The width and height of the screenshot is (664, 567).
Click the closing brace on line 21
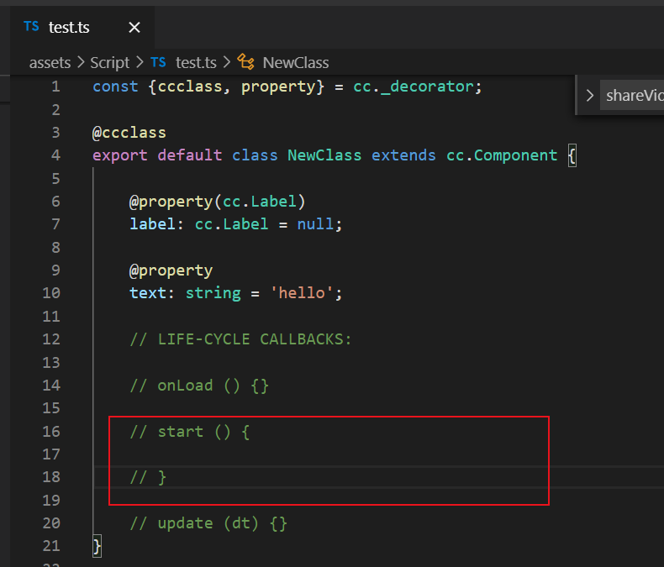97,546
